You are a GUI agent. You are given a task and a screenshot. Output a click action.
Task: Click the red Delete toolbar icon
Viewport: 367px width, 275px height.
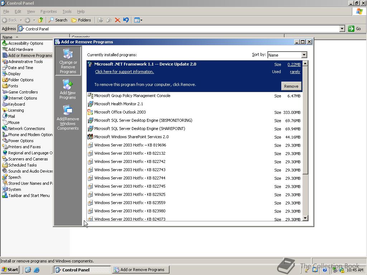coord(118,20)
